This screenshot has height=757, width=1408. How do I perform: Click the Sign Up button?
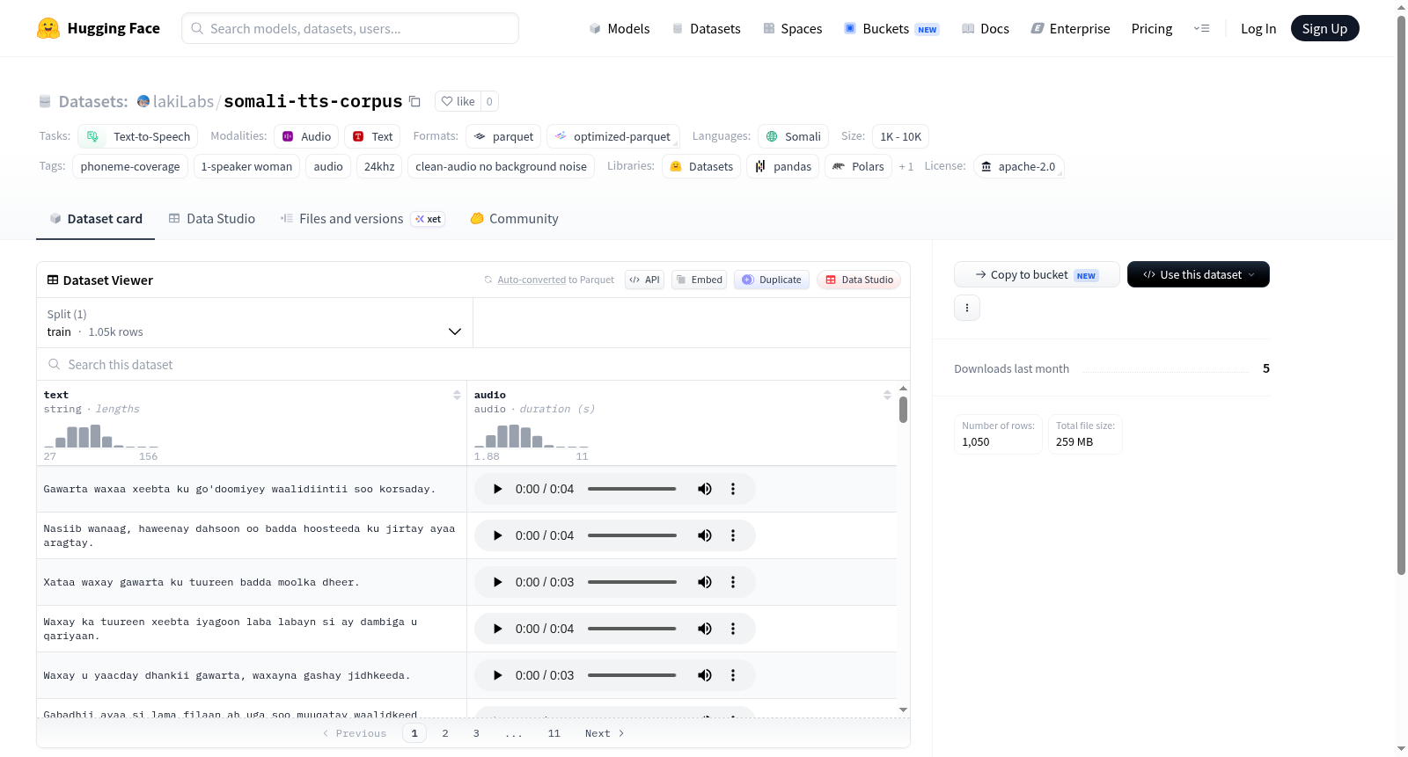(x=1325, y=28)
